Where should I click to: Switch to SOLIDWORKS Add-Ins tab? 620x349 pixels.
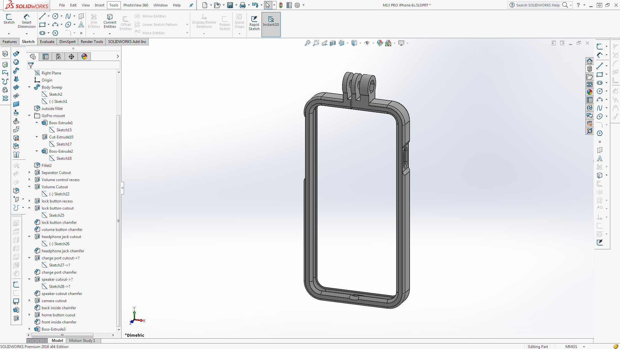(x=127, y=42)
